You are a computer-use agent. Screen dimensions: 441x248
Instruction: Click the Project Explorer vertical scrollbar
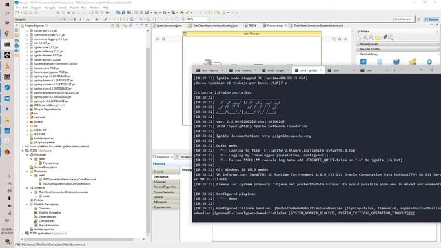click(x=147, y=141)
